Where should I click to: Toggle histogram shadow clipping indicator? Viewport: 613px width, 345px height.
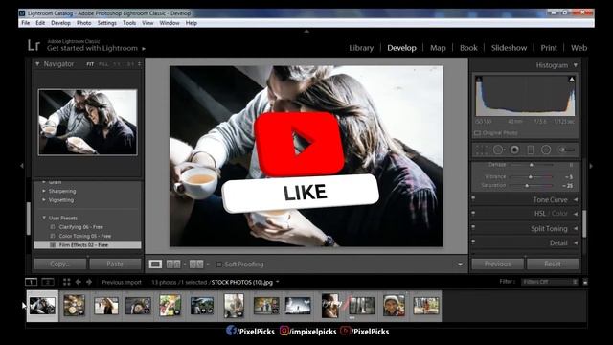point(479,79)
